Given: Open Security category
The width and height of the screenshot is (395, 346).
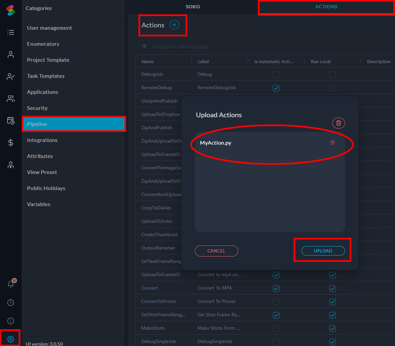Looking at the screenshot, I should (x=37, y=108).
